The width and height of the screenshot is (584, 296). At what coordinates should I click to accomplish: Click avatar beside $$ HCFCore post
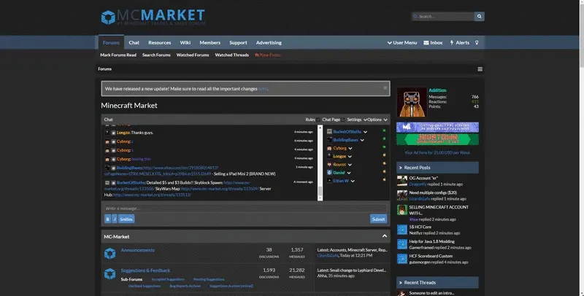[402, 230]
